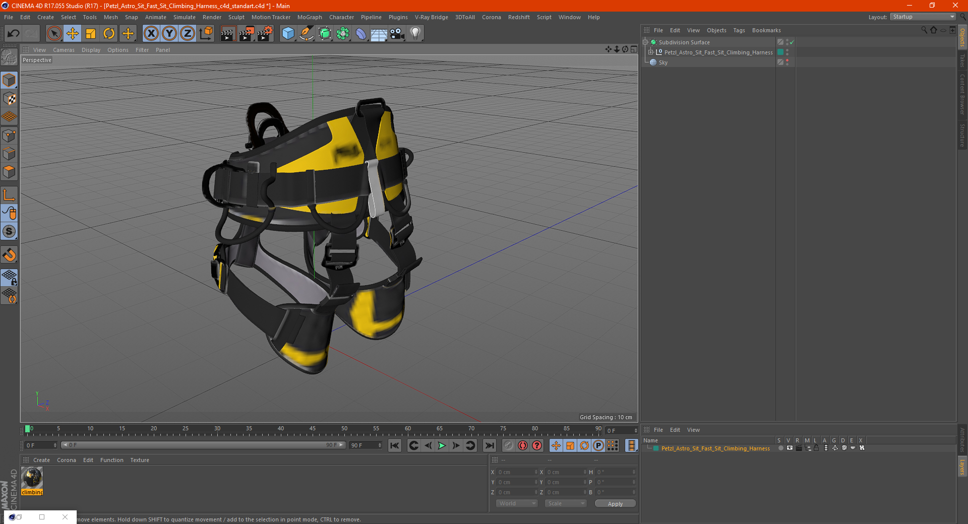
Task: Toggle Sky visibility dots
Action: coord(787,62)
